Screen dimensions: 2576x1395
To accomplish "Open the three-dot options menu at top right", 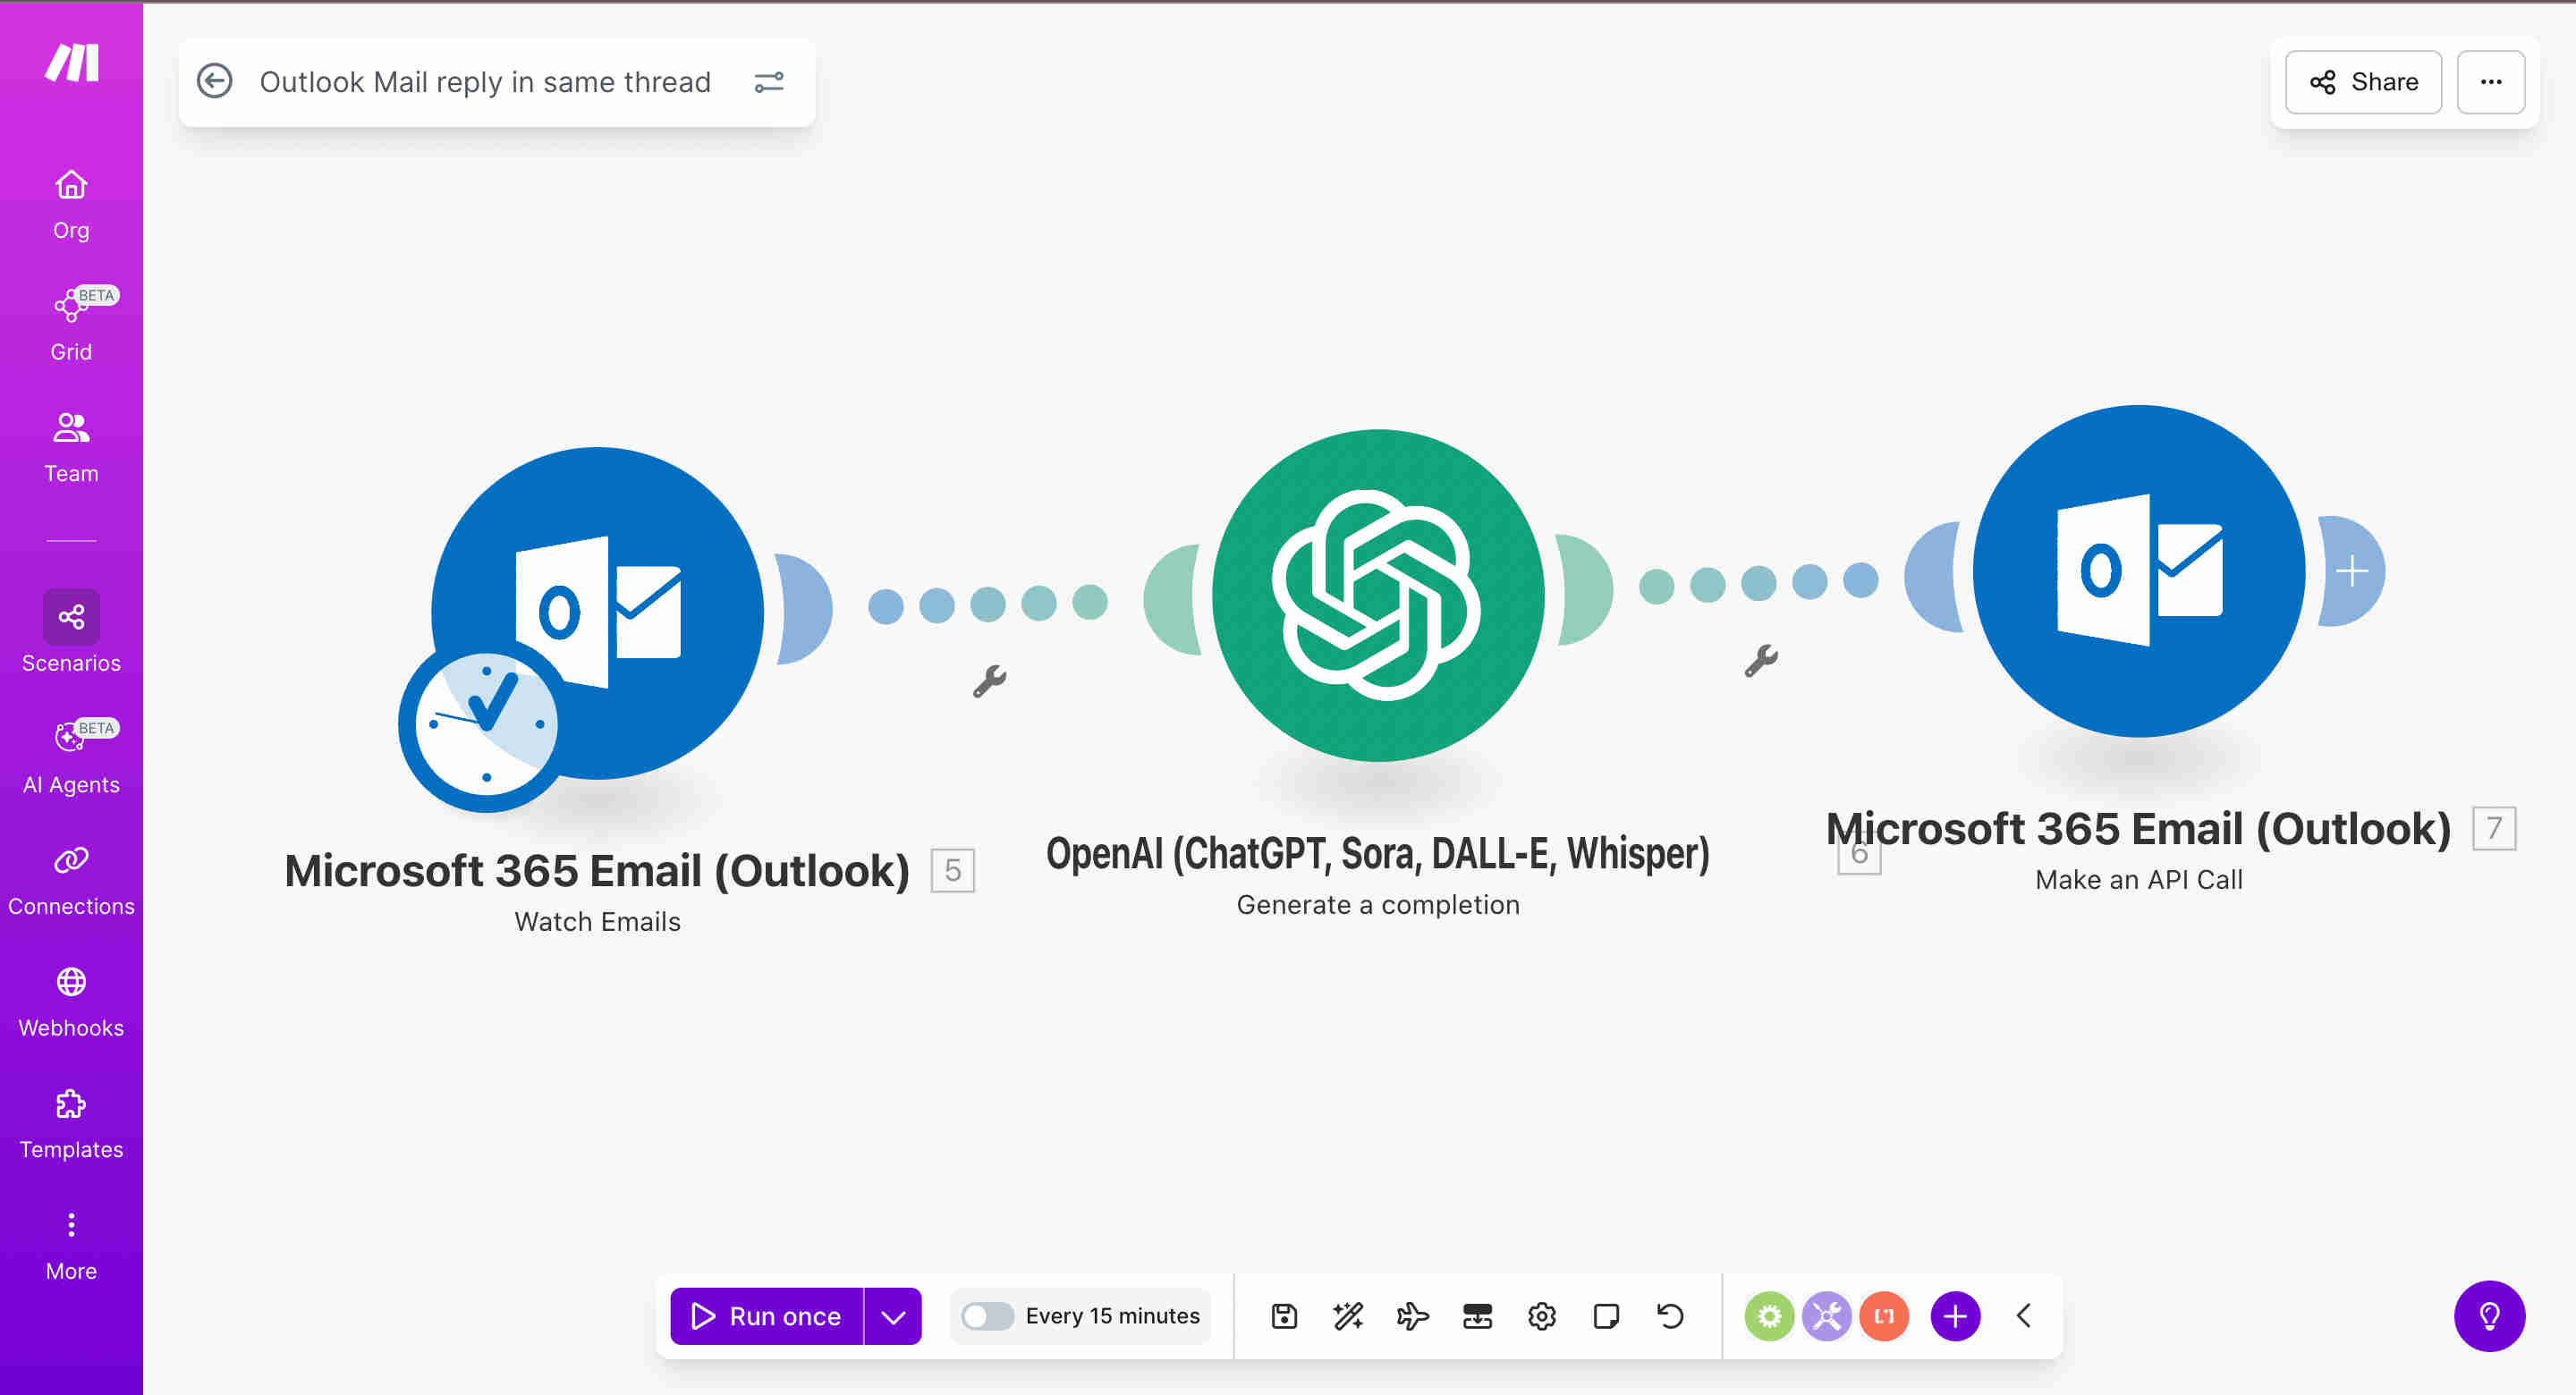I will (x=2491, y=82).
